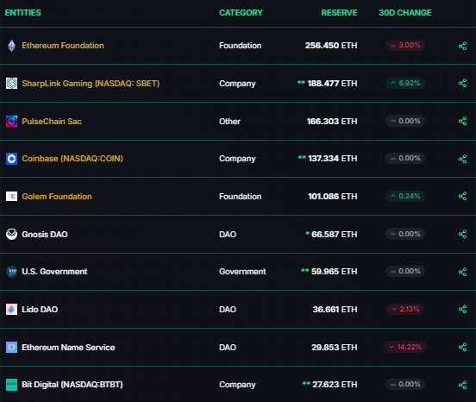Viewport: 476px width, 402px height.
Task: Select the Bit Digital (NASDAQ:BTBT) name
Action: 72,385
